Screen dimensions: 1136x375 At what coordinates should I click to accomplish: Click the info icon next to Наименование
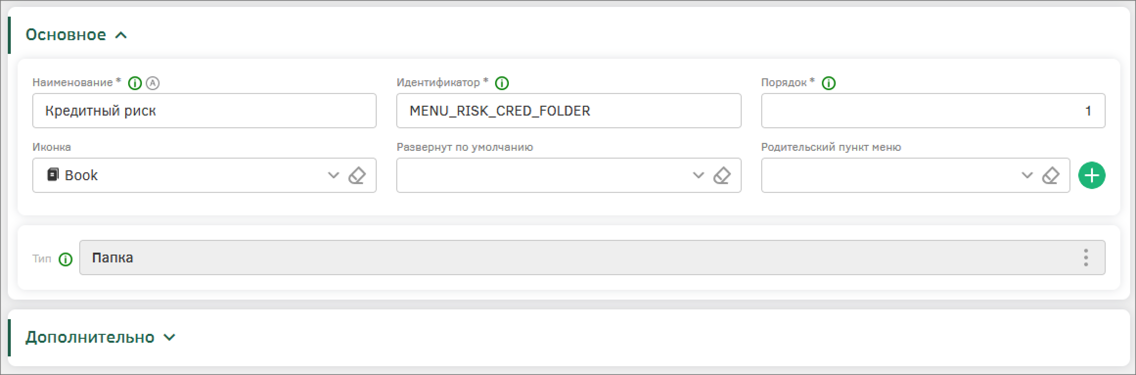point(135,83)
